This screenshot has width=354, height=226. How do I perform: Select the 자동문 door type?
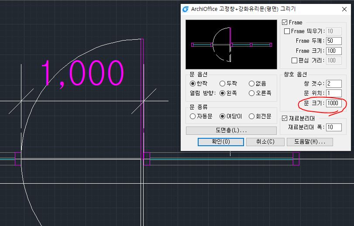click(192, 116)
